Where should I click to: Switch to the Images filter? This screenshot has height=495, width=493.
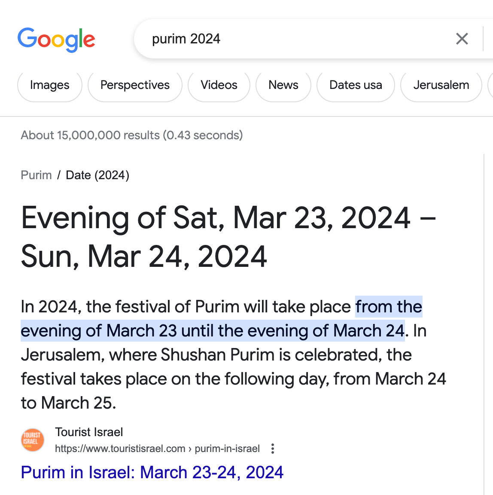pyautogui.click(x=49, y=86)
